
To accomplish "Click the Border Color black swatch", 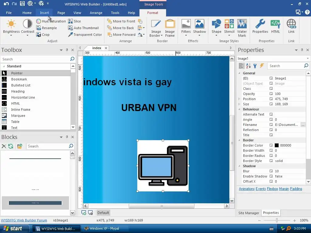I will [276, 145].
